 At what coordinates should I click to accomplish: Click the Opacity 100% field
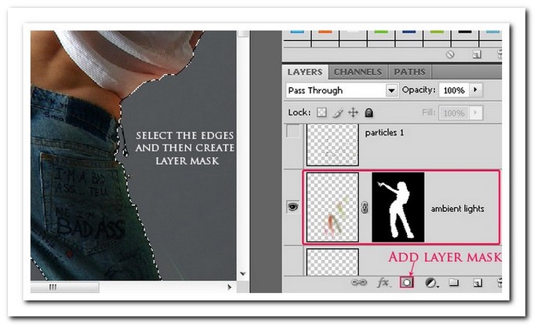454,90
